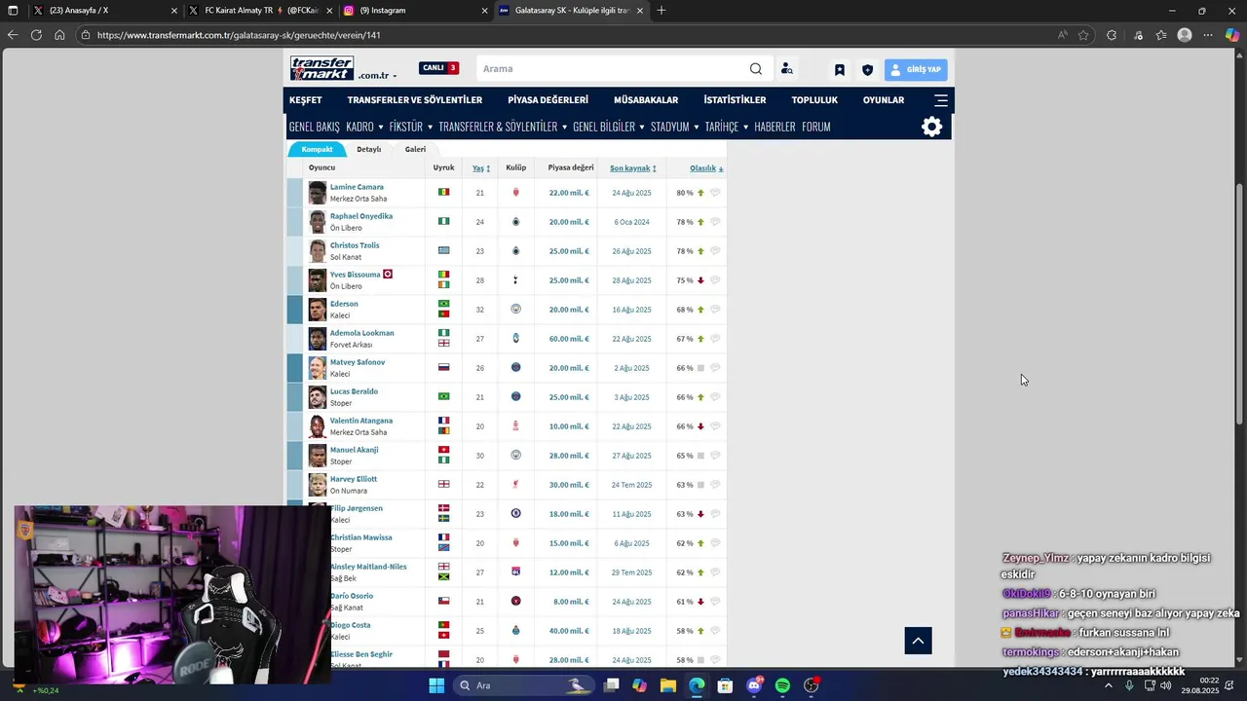
Task: Sort table by Son kaynak column
Action: [633, 168]
